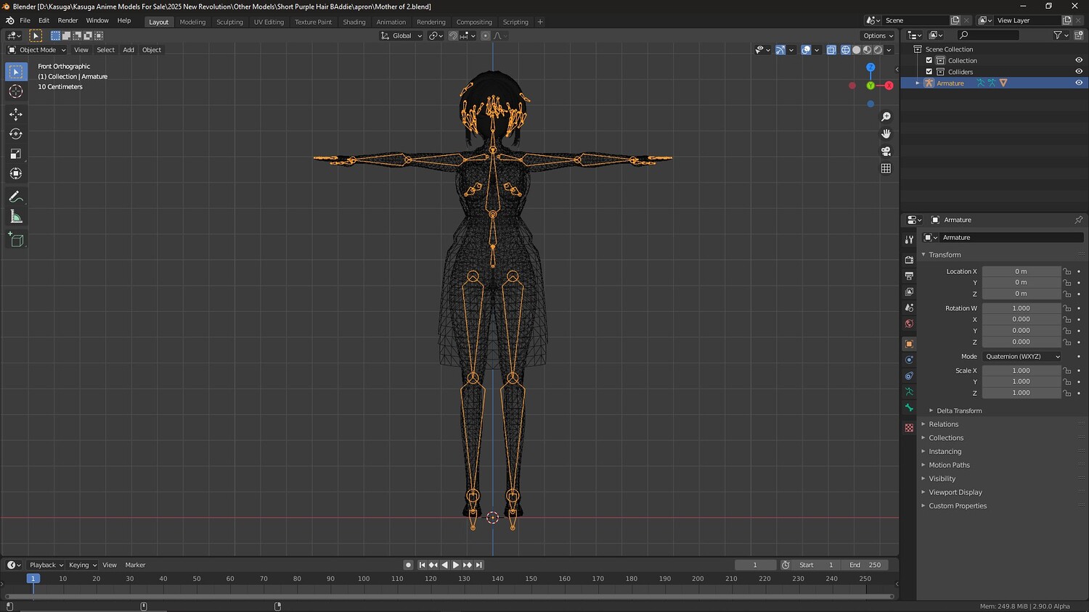Expand the Delta Transform section
The width and height of the screenshot is (1089, 612).
point(958,411)
